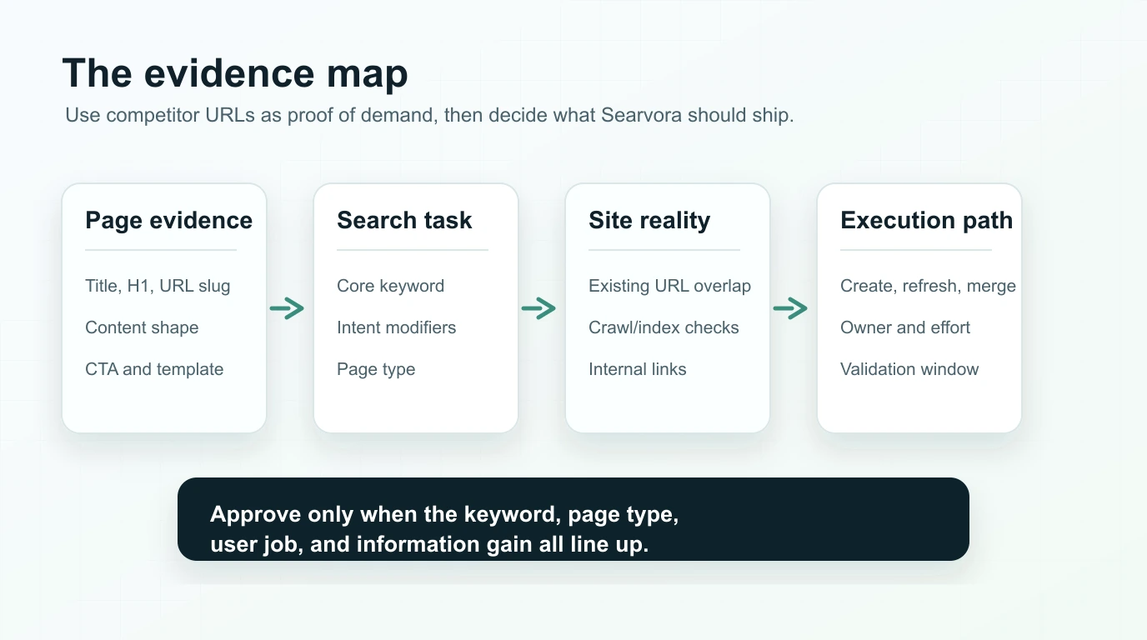Image resolution: width=1147 pixels, height=640 pixels.
Task: Select the Execution path heading
Action: pos(927,220)
